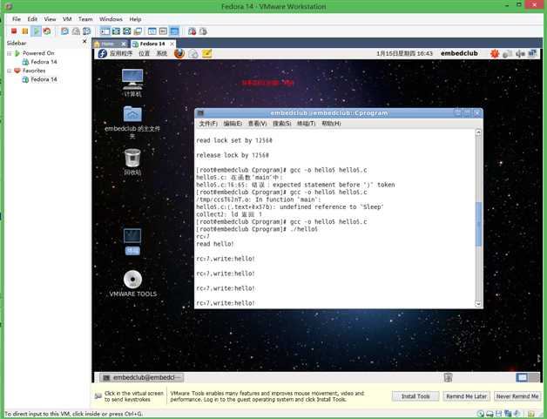Open embedclub home folder desktop icon

pos(132,122)
